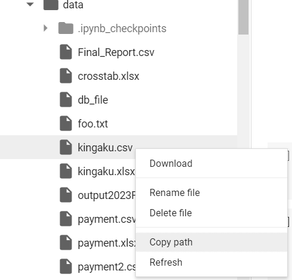
Task: Expand the .ipynb_checkpoints folder arrow
Action: click(45, 28)
